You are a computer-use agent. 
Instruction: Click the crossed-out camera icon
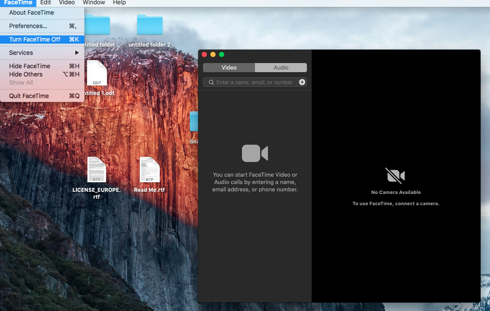point(396,176)
